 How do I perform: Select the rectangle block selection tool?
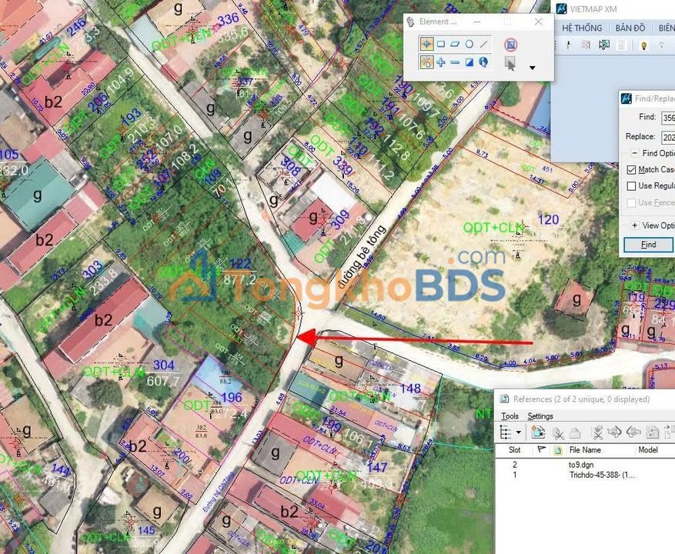[440, 43]
